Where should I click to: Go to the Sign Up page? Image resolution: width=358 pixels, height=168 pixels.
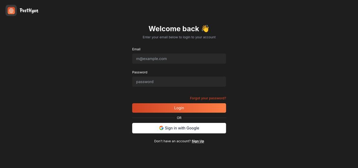pos(198,141)
